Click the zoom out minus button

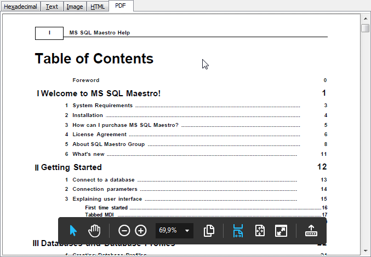point(124,231)
